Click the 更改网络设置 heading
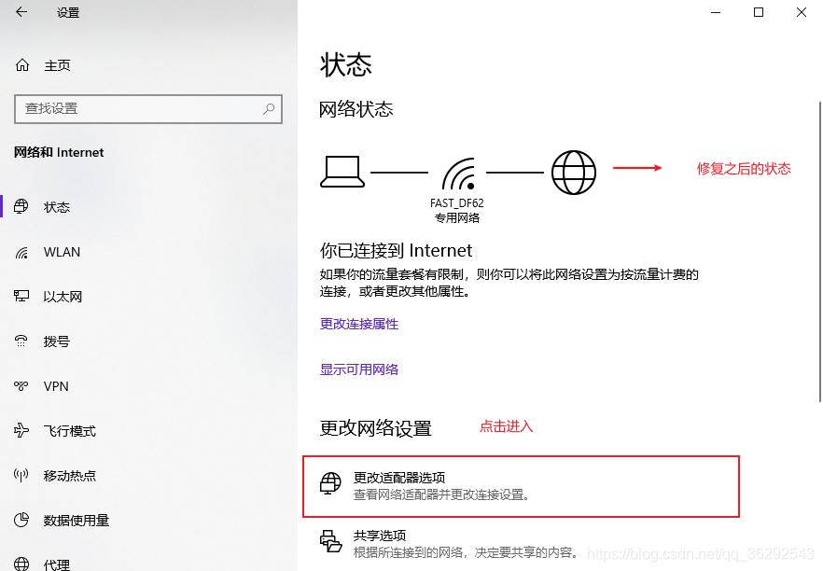Viewport: 823px width, 571px height. coord(375,428)
